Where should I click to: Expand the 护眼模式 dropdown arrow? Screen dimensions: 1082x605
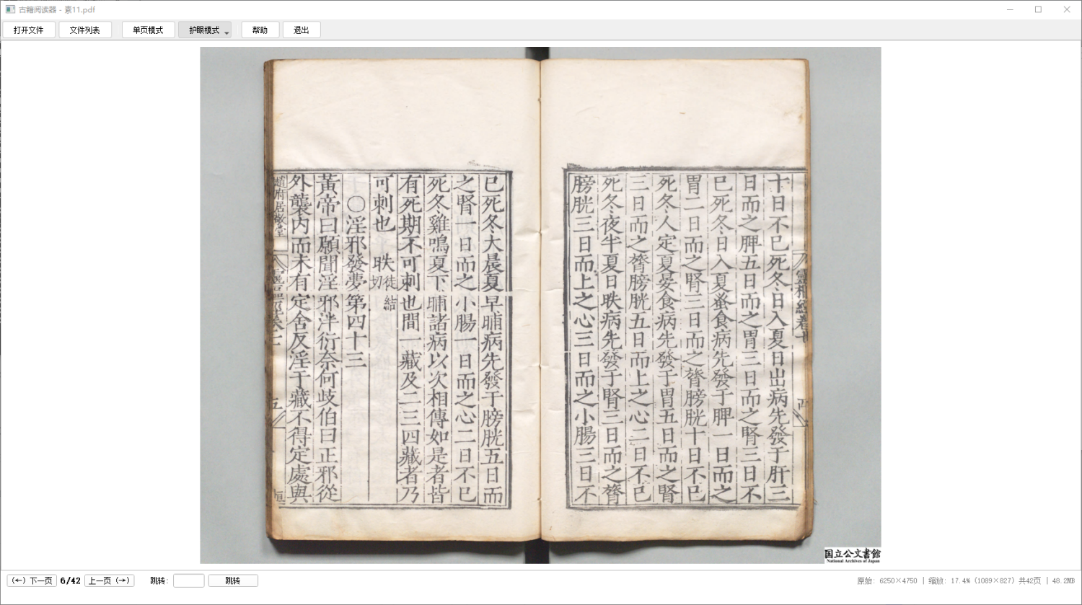click(226, 32)
